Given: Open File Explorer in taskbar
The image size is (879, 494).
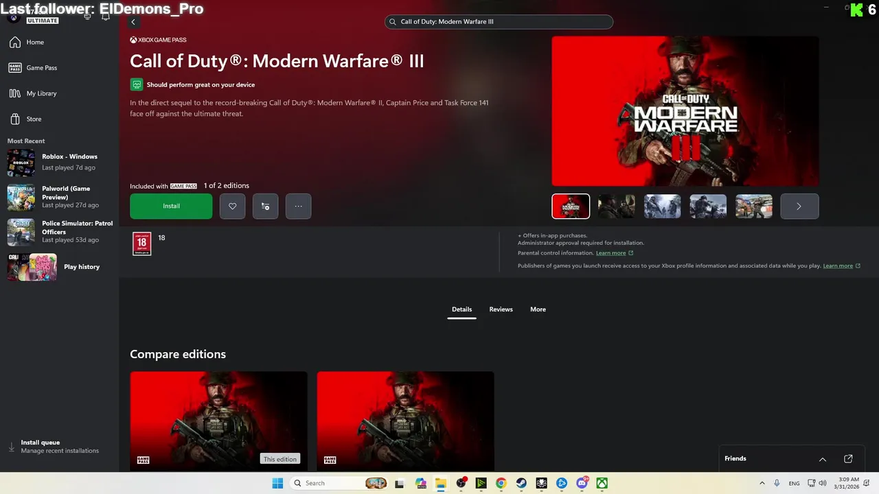Looking at the screenshot, I should [440, 483].
